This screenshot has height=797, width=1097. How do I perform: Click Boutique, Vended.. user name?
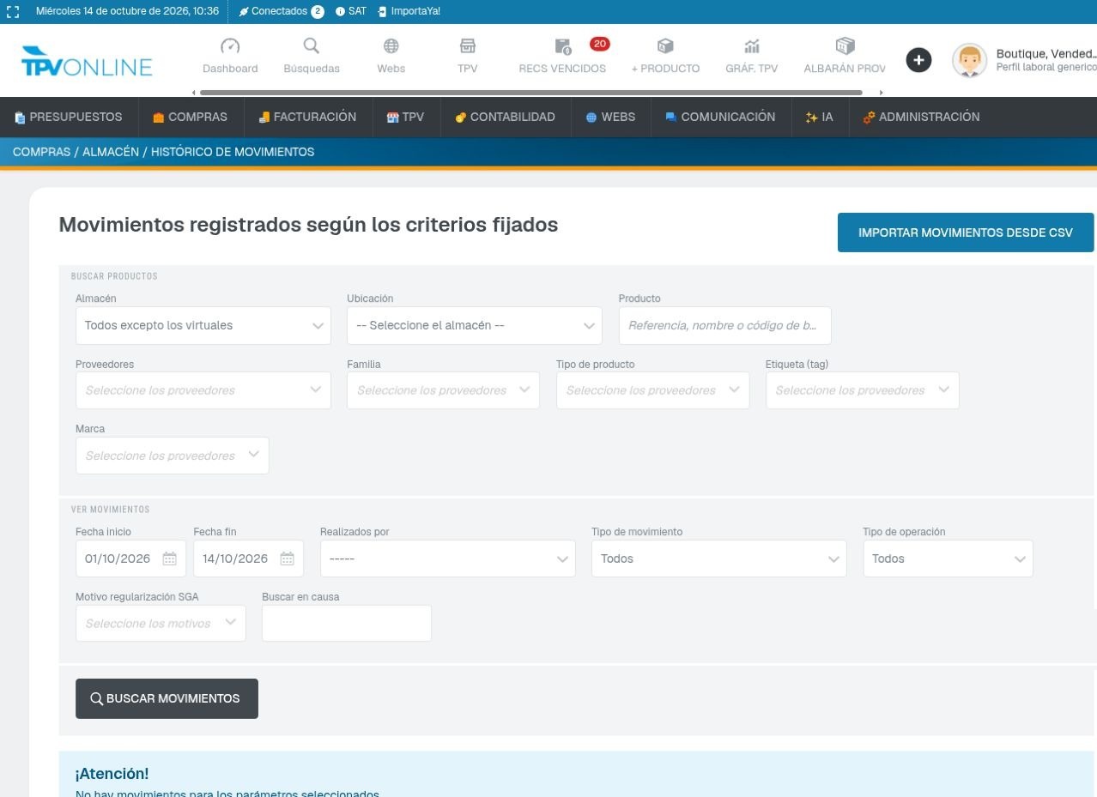1046,53
